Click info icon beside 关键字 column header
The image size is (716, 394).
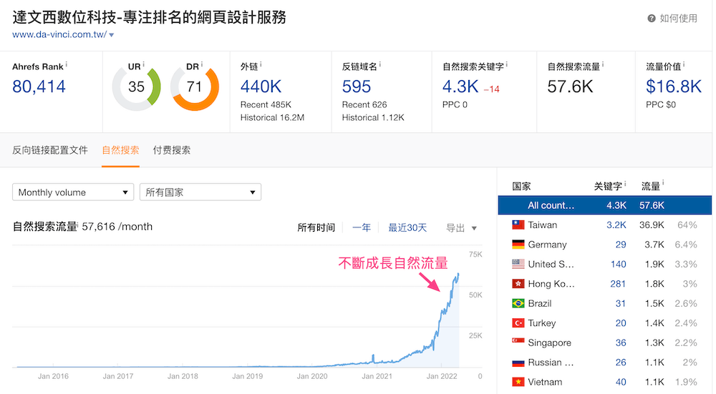pos(624,184)
